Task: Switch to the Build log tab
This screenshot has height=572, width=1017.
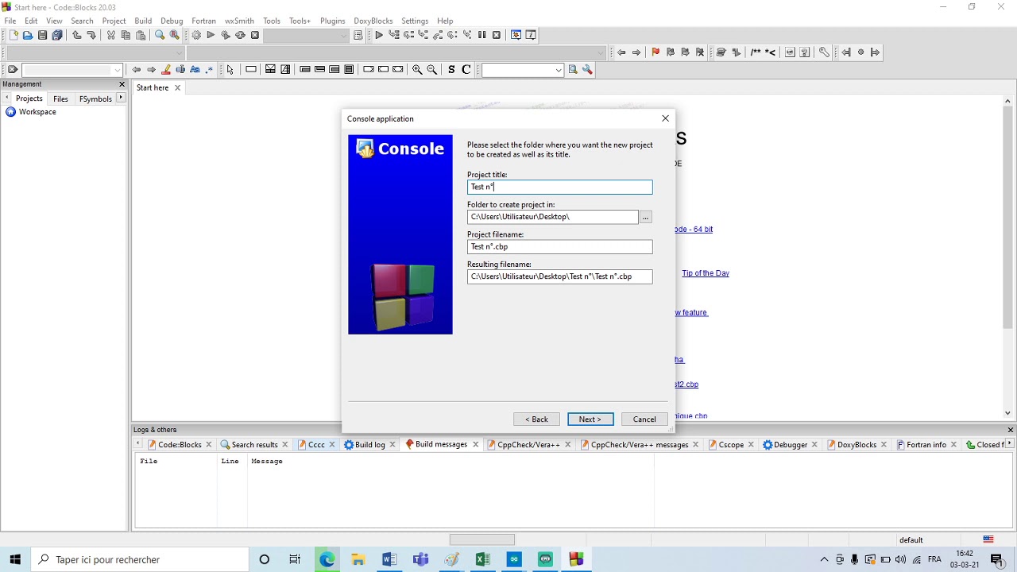Action: point(369,445)
